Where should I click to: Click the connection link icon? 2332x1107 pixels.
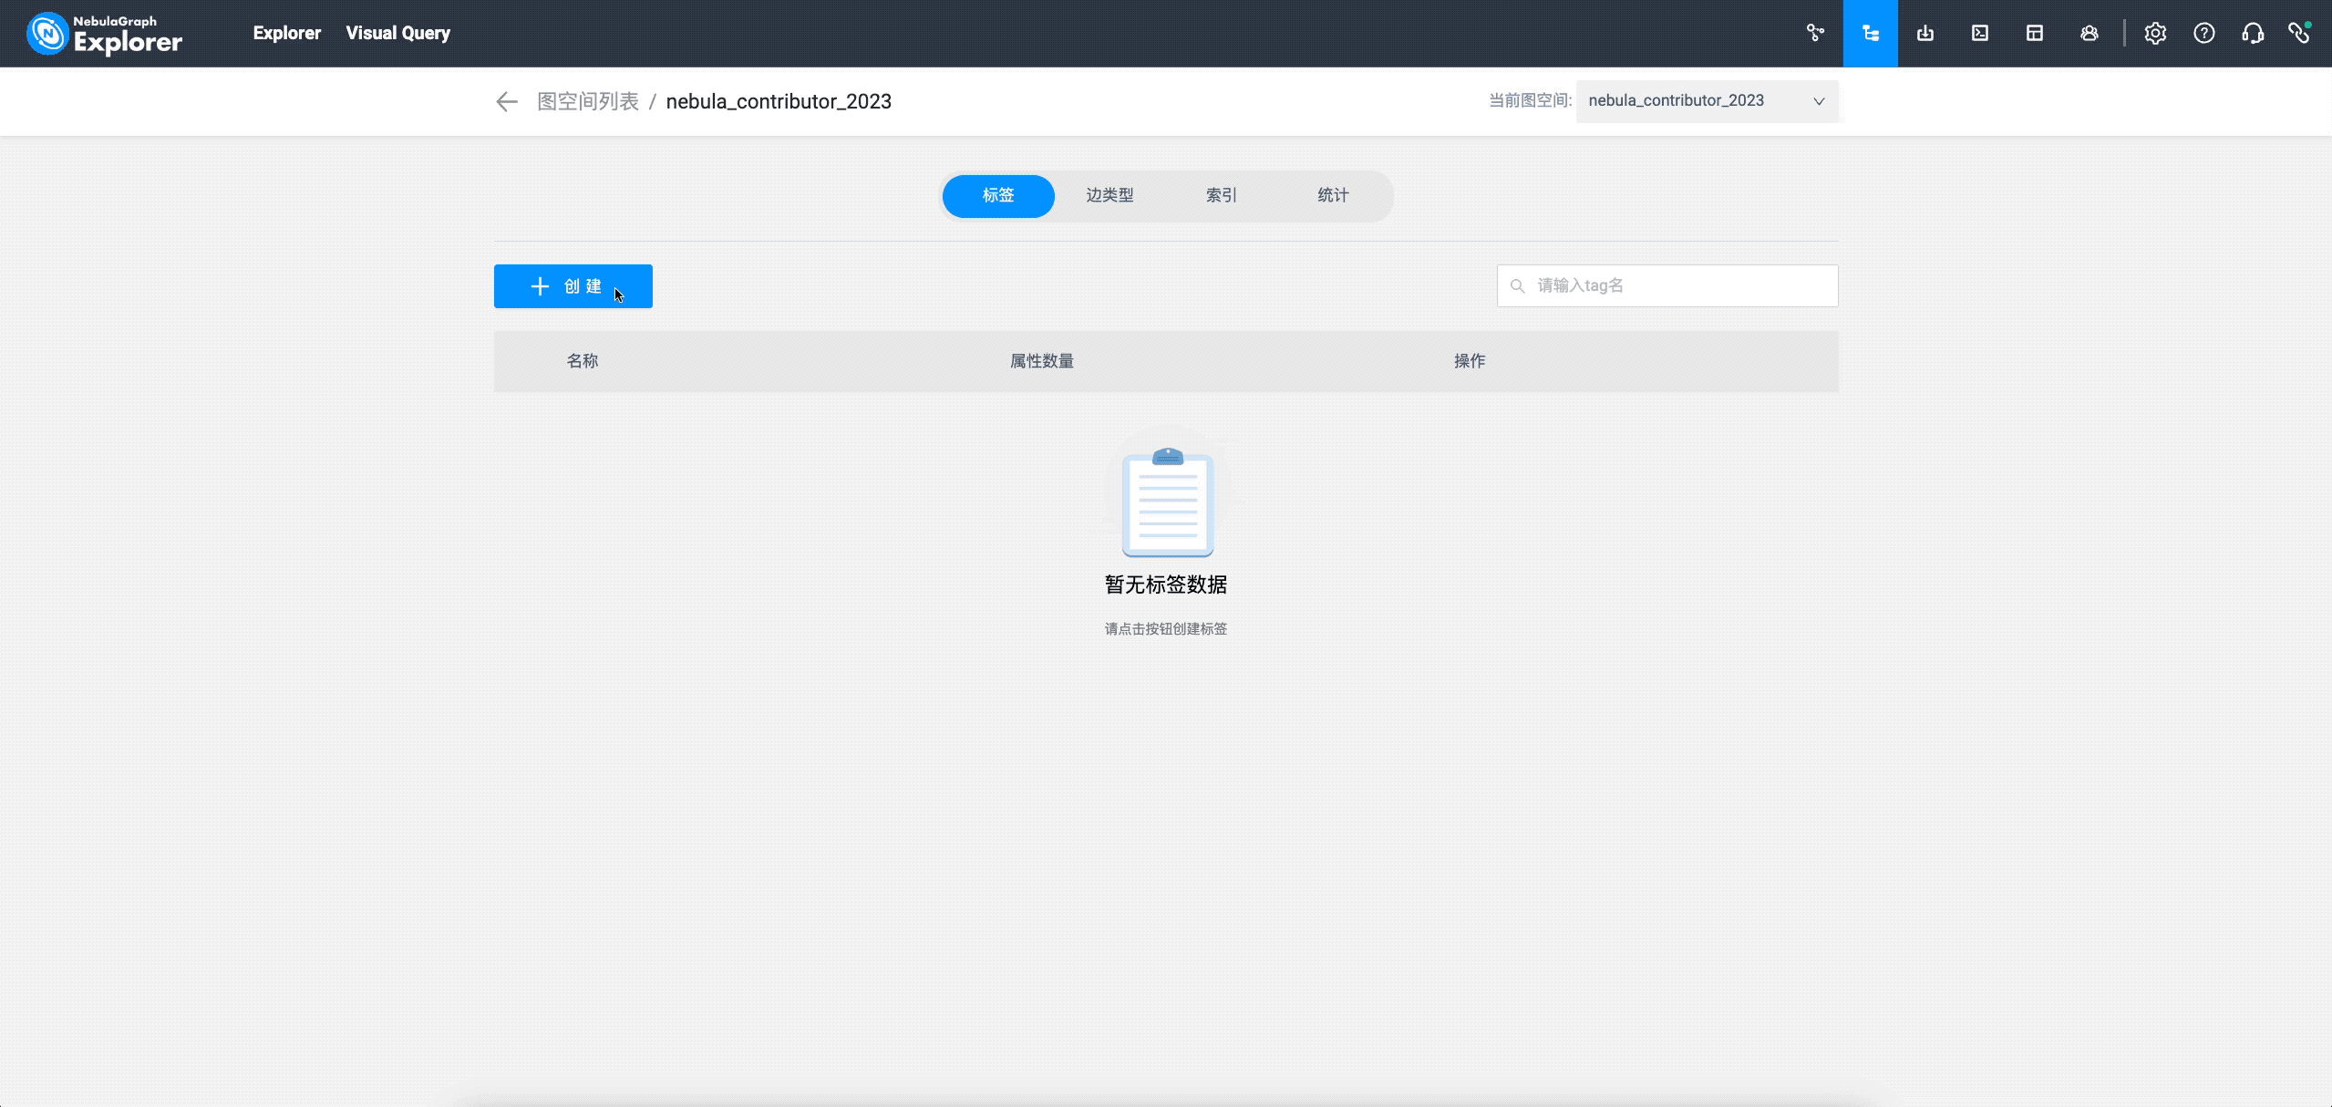point(2299,34)
